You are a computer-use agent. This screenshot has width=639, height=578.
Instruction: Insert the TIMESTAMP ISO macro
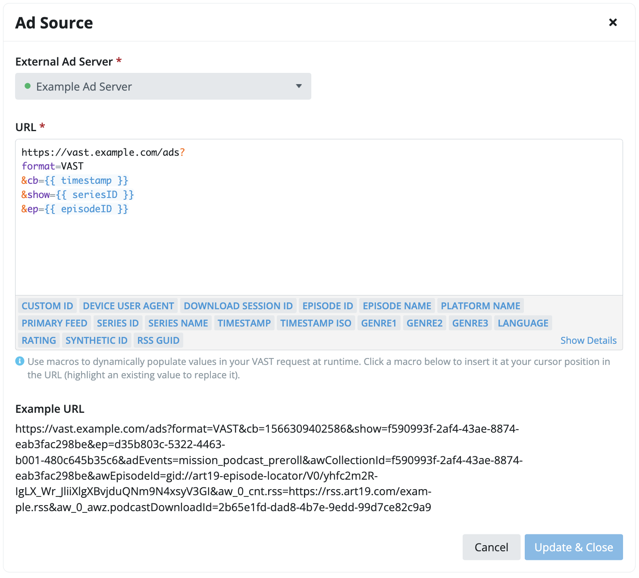(x=316, y=323)
